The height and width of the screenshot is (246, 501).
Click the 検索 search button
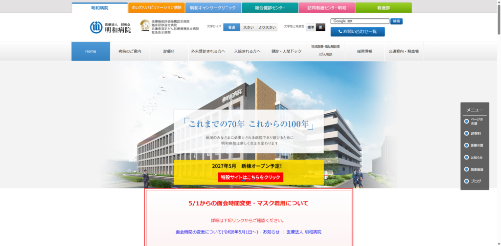tap(396, 21)
